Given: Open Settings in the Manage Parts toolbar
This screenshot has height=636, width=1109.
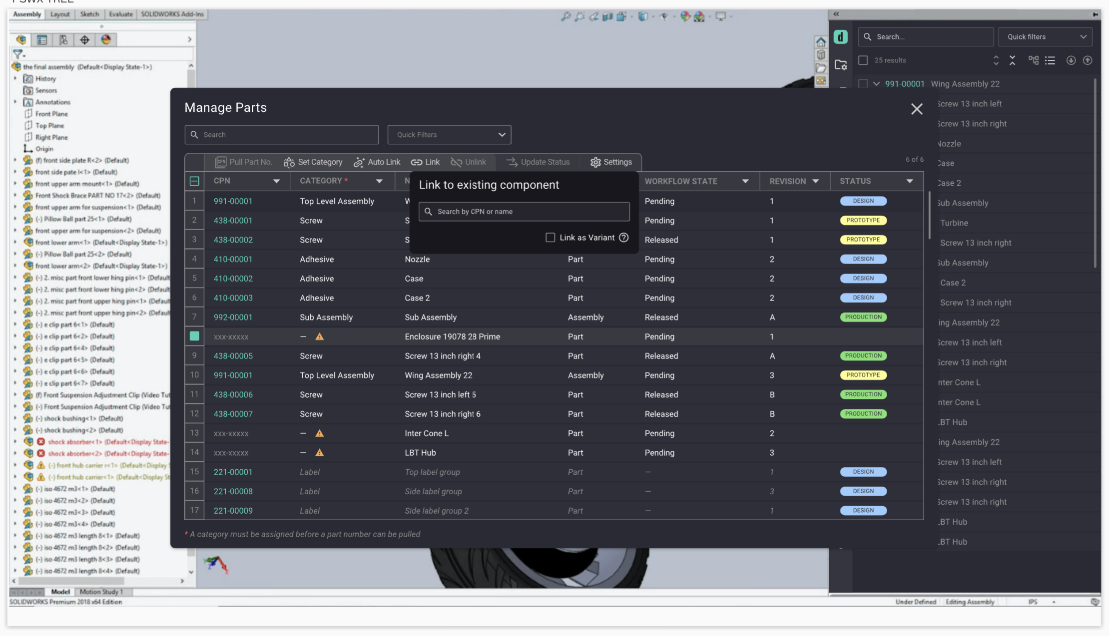Looking at the screenshot, I should click(x=611, y=162).
